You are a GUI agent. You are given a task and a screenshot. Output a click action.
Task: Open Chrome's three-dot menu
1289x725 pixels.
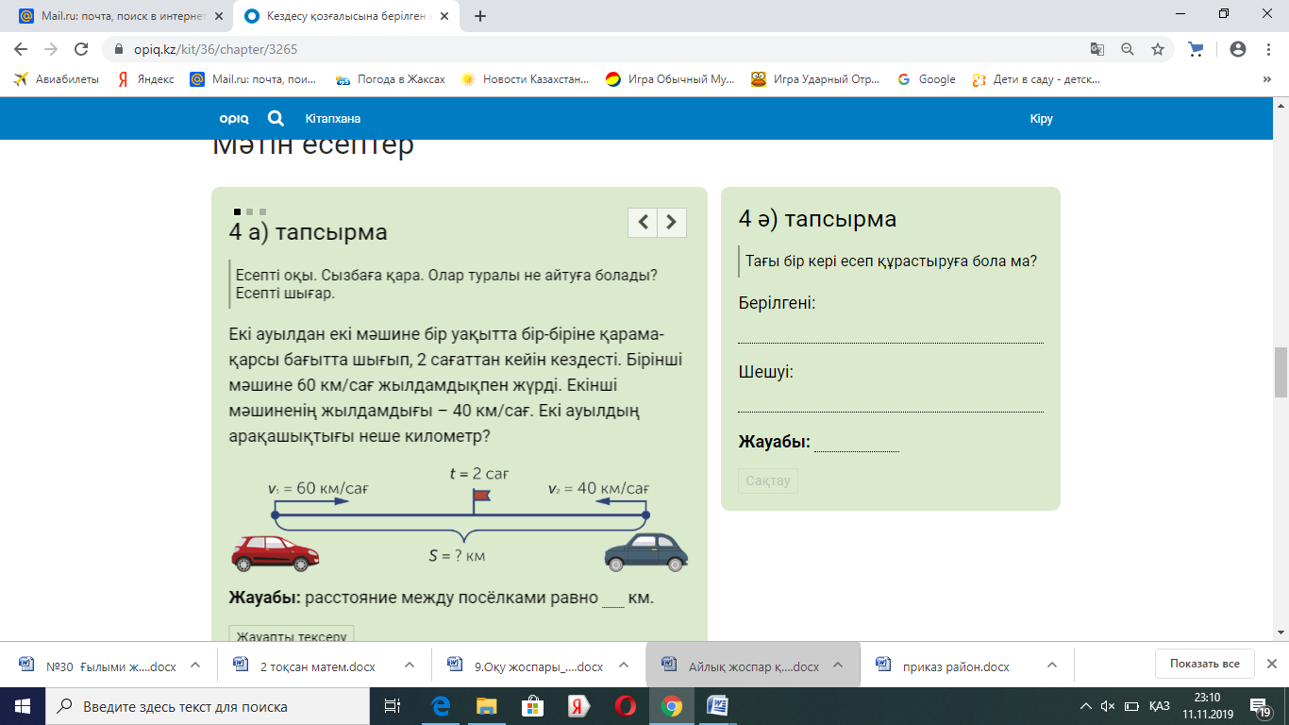[x=1267, y=49]
